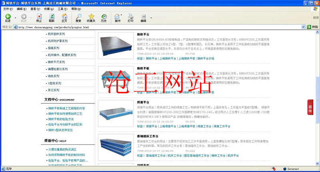
Task: Open the Search (搜索) toolbar icon
Action: [78, 18]
